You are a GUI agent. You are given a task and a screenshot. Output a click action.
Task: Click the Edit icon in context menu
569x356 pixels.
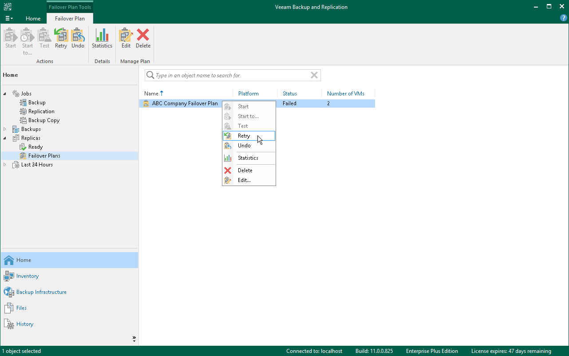click(228, 180)
